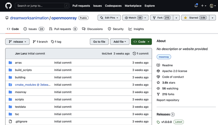Open the build_scripts folder
This screenshot has width=218, height=125.
[23, 70]
